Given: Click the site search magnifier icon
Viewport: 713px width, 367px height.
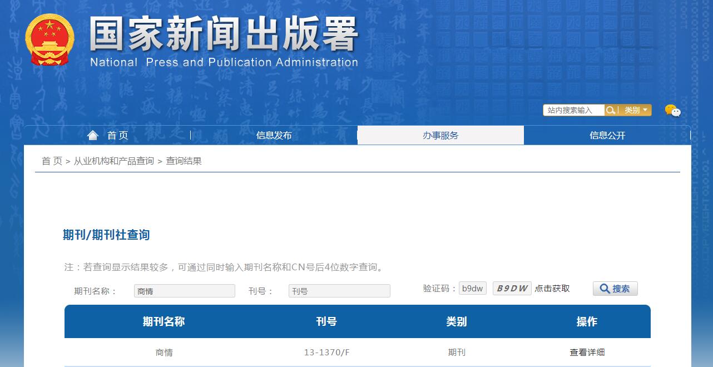Looking at the screenshot, I should tap(610, 110).
